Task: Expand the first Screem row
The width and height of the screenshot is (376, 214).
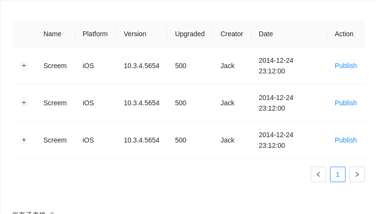Action: 24,66
